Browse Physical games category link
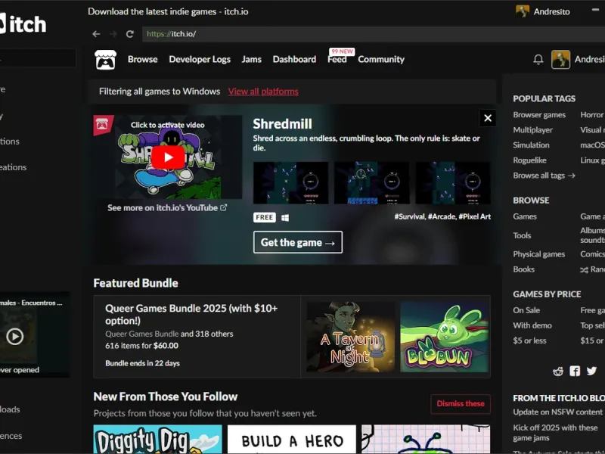Screen dimensions: 605x454 pos(539,254)
